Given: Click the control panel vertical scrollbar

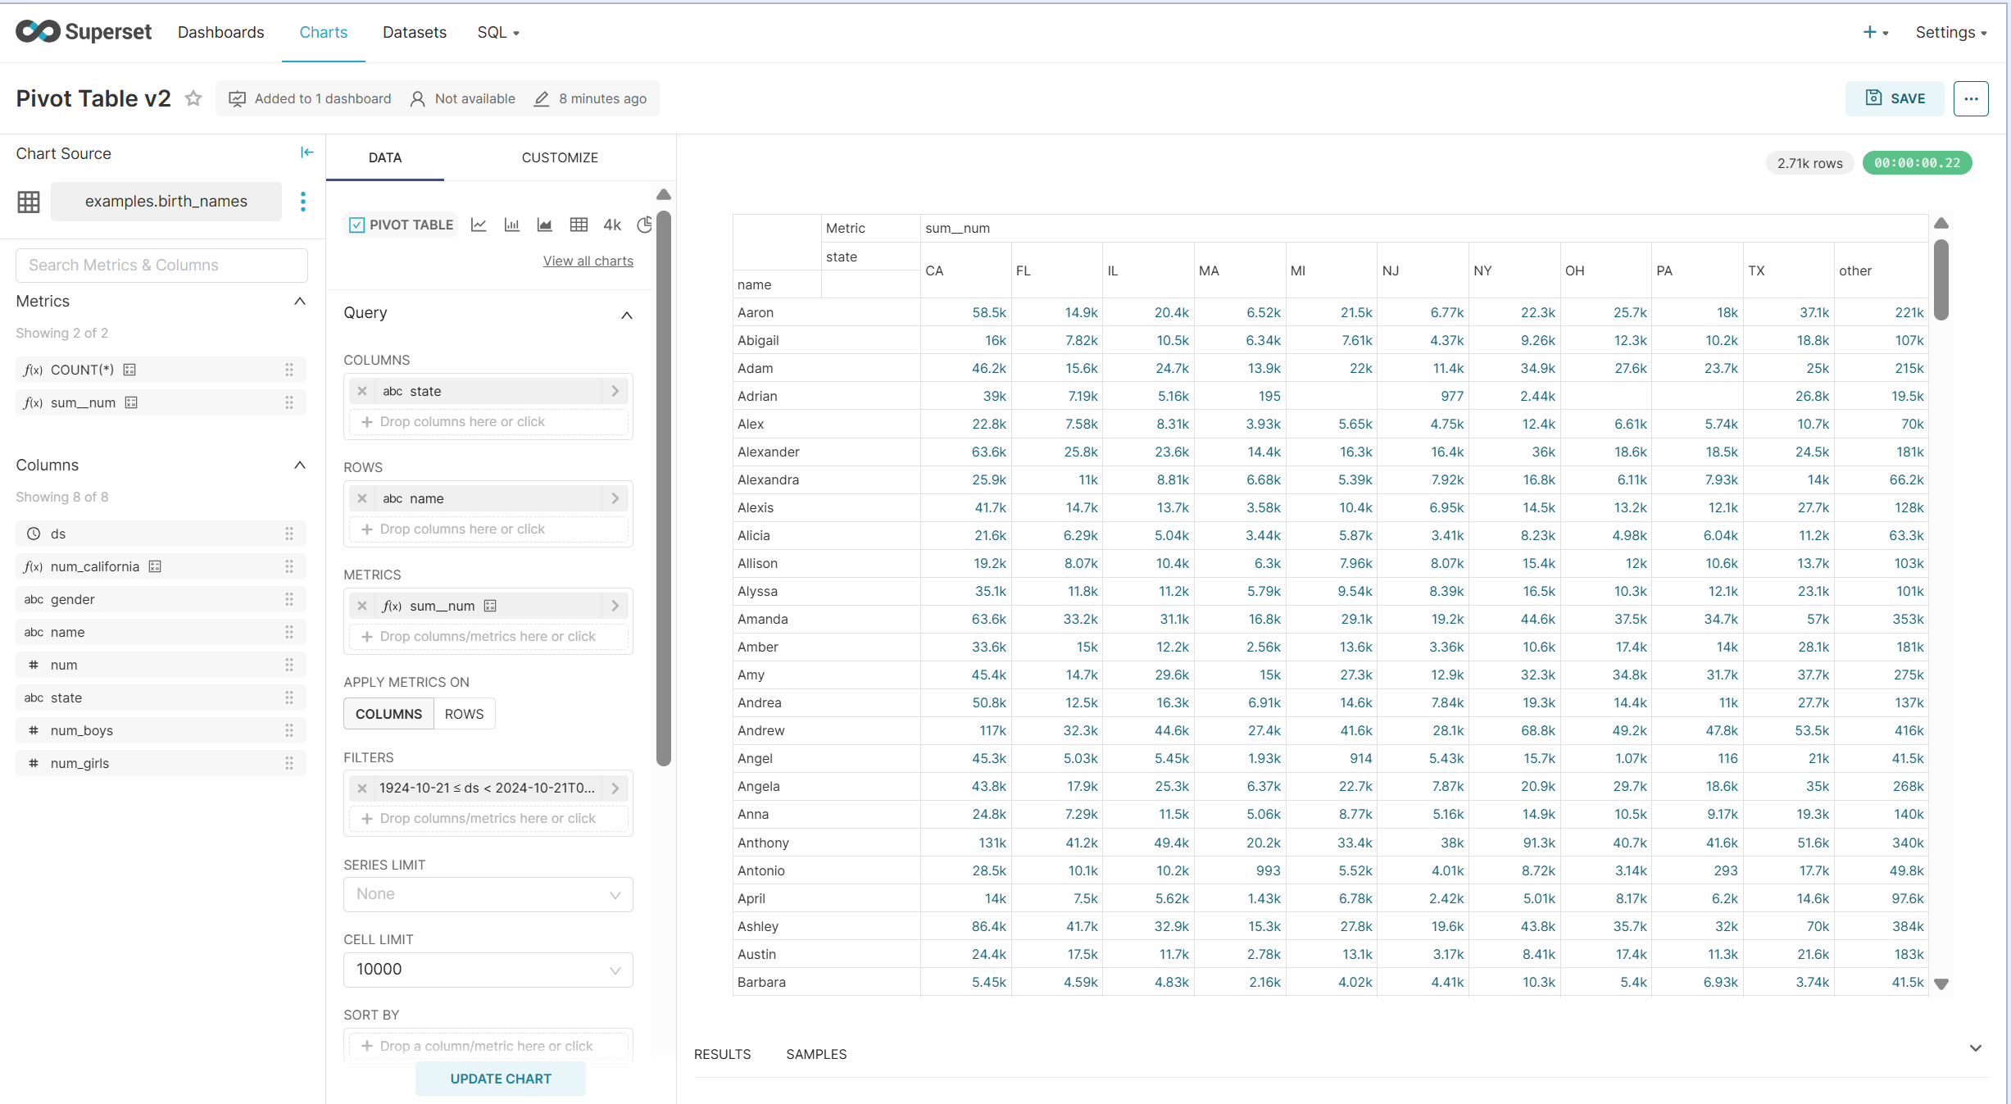Looking at the screenshot, I should click(664, 488).
